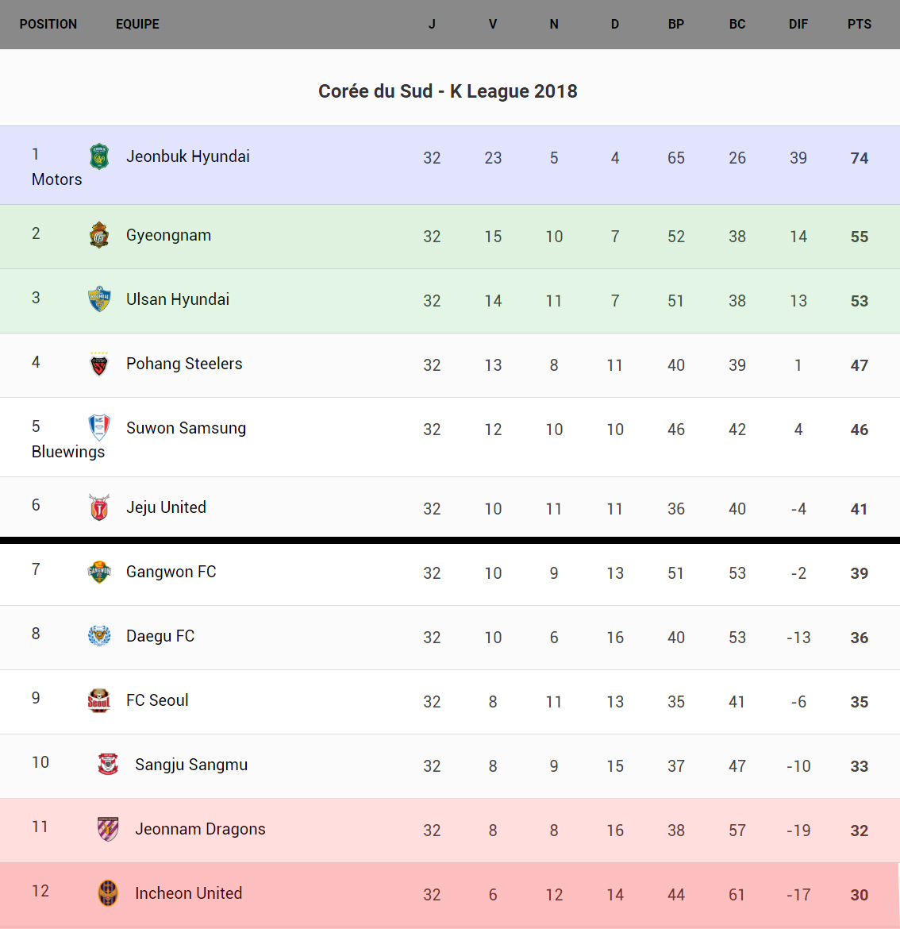The height and width of the screenshot is (929, 900).
Task: Click the DIF column header
Action: (798, 25)
